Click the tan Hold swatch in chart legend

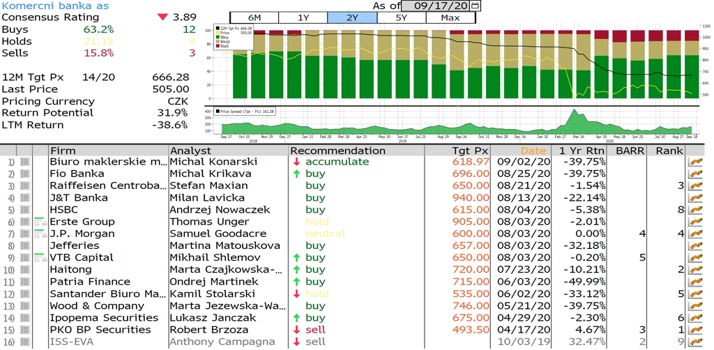click(x=218, y=42)
